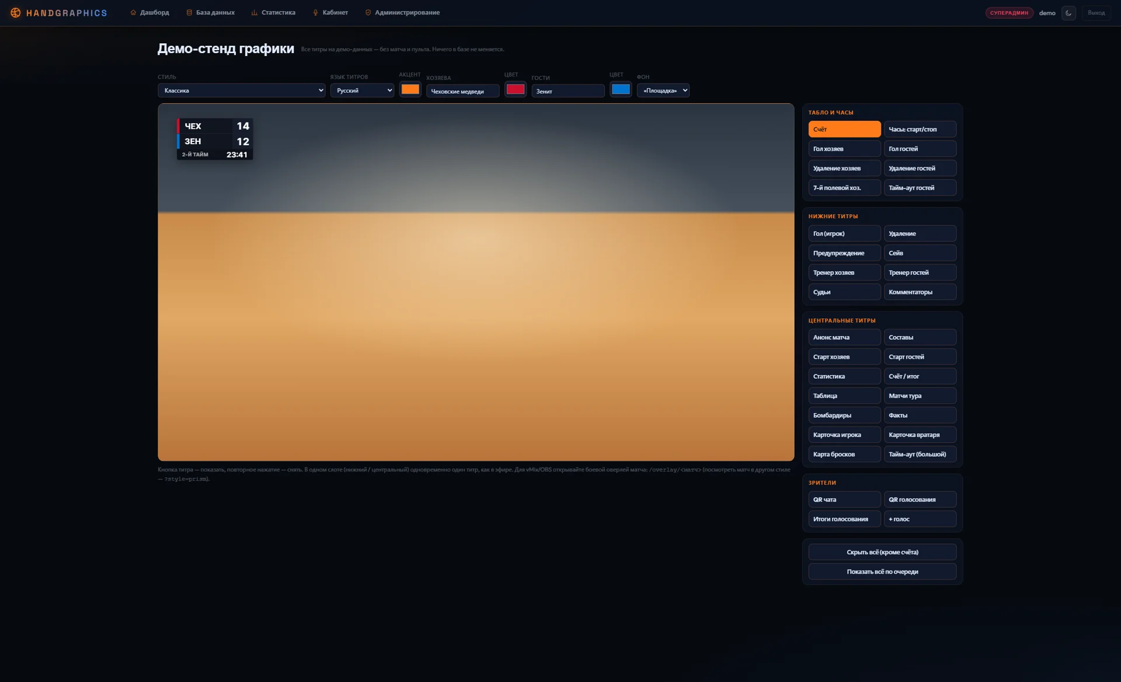The width and height of the screenshot is (1121, 682).
Task: Show the Предупреждение lower third
Action: (x=844, y=253)
